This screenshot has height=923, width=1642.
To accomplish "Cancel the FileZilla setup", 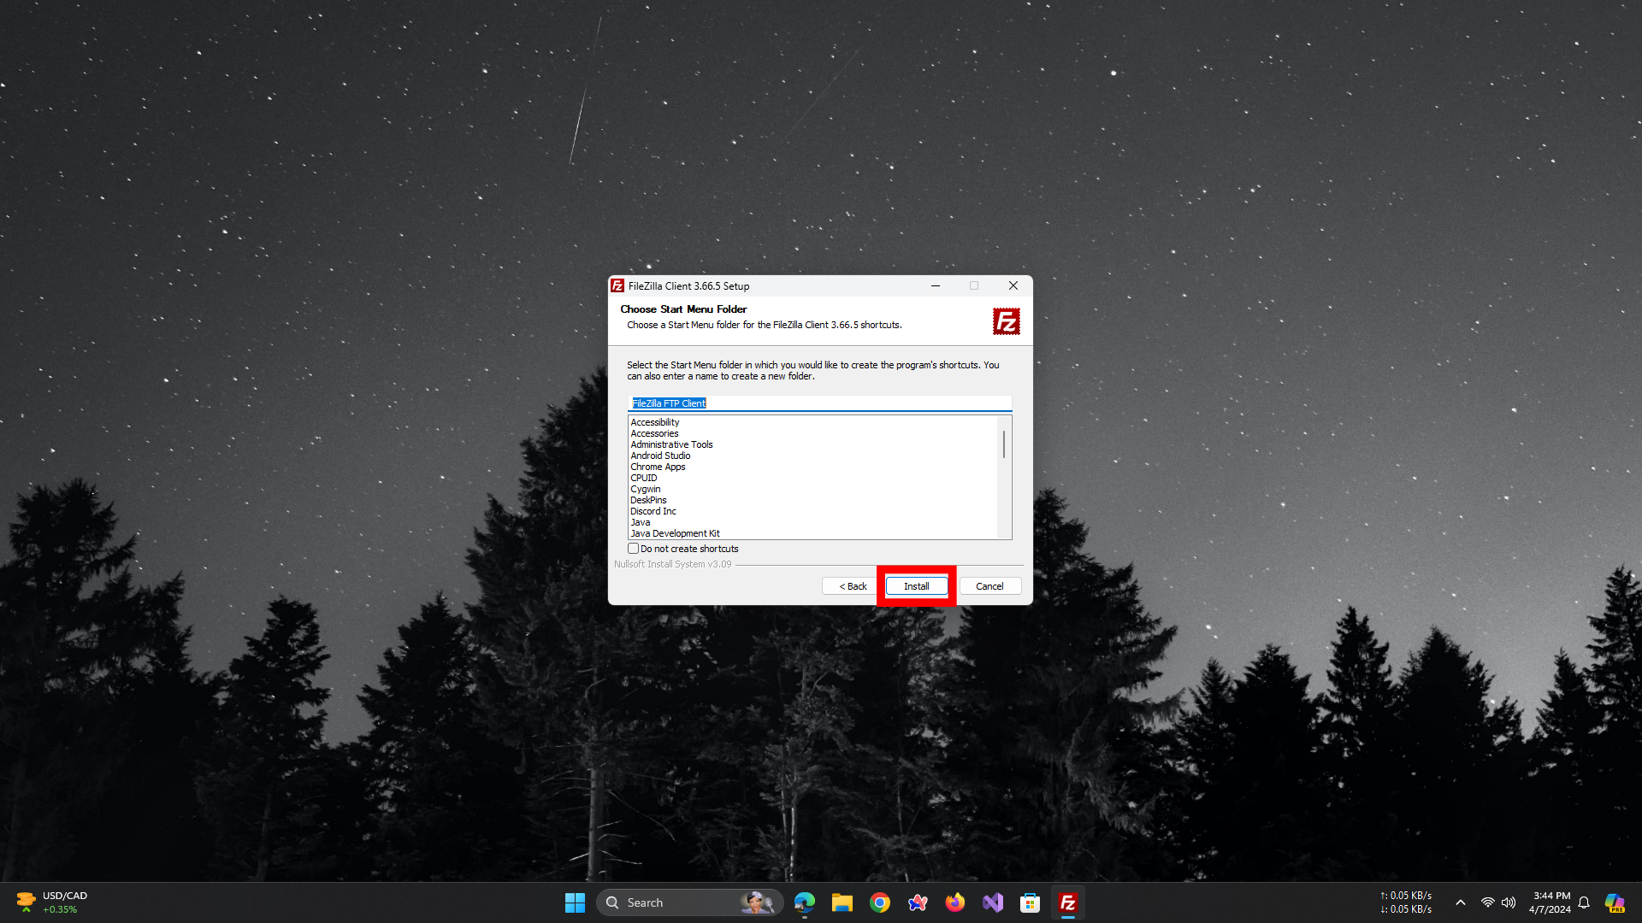I will pos(989,586).
